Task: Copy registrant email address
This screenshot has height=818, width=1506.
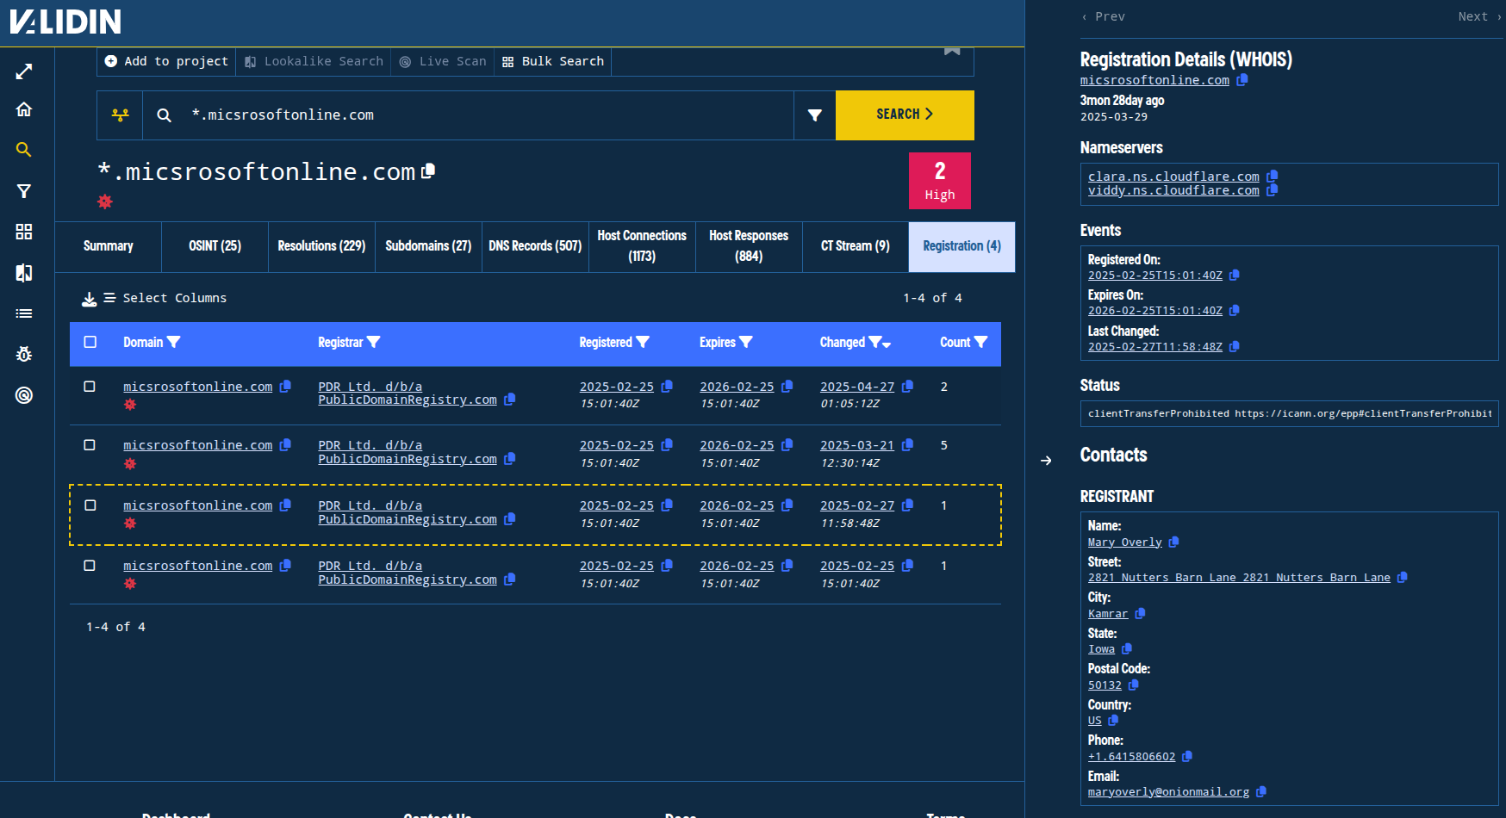Action: pos(1262,792)
